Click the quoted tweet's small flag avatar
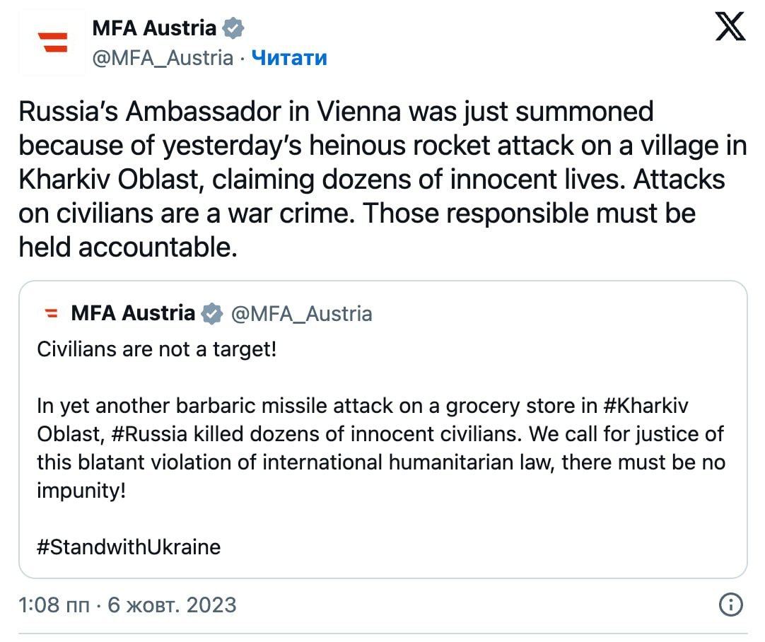This screenshot has width=765, height=642. [51, 313]
